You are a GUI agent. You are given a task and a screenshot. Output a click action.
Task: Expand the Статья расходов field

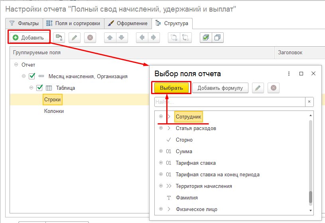click(x=161, y=128)
